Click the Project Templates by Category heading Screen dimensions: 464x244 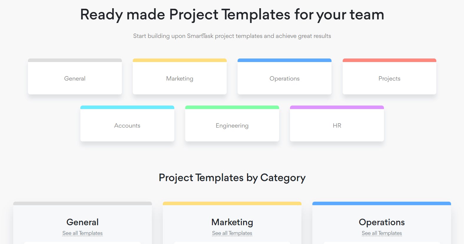coord(232,178)
